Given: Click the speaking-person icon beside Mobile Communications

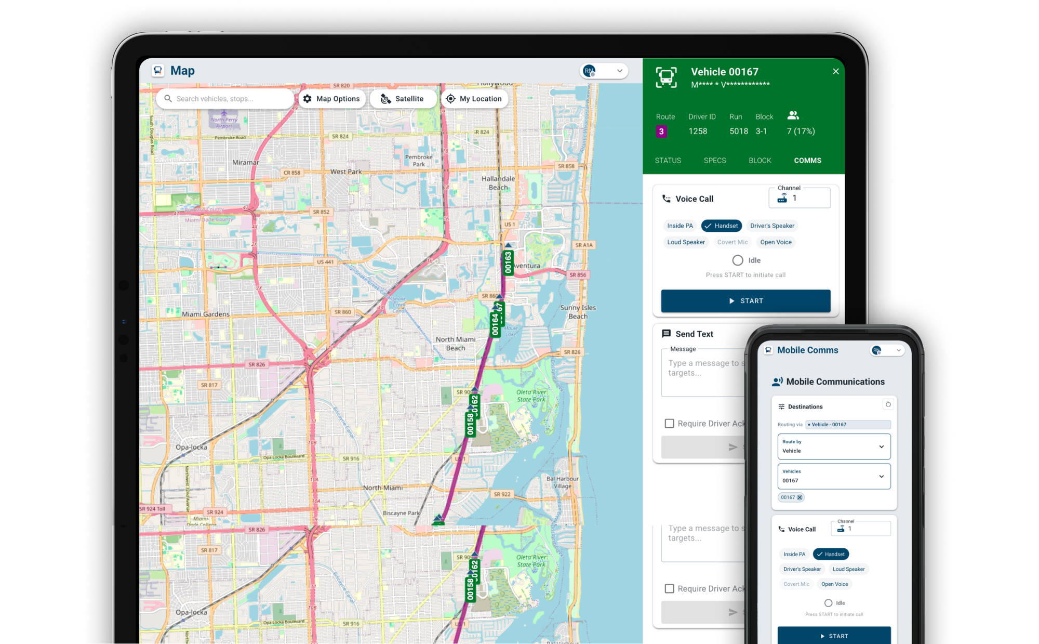Looking at the screenshot, I should (x=777, y=382).
